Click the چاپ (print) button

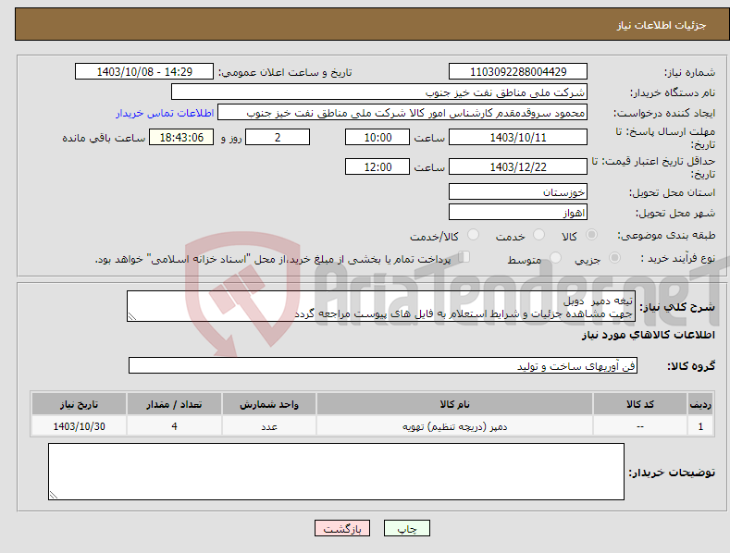click(x=406, y=528)
